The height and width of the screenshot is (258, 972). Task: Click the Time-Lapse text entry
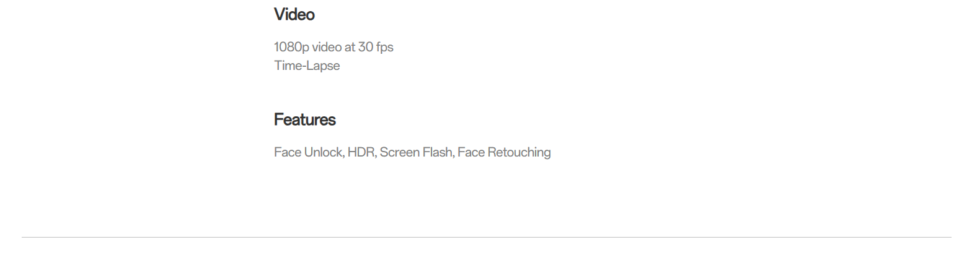pos(307,66)
